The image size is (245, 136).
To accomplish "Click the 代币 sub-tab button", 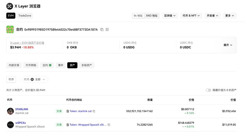I will [11, 79].
